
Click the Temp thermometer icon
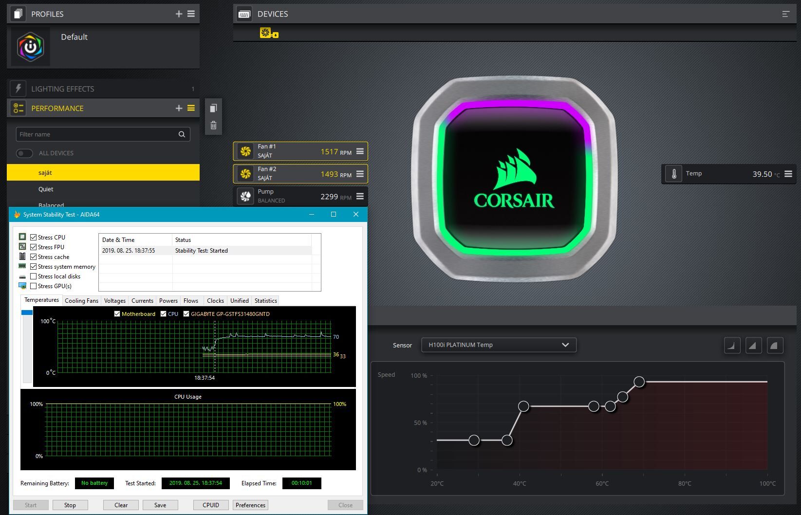(674, 174)
